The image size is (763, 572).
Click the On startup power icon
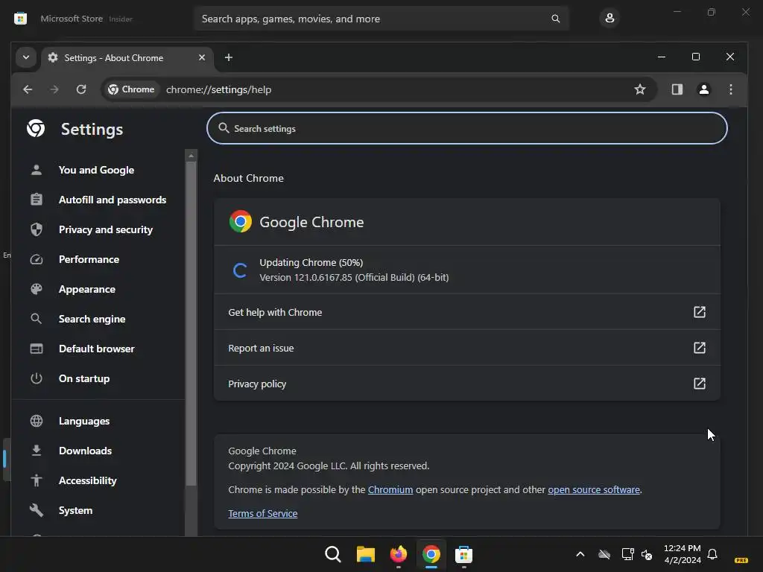click(37, 378)
